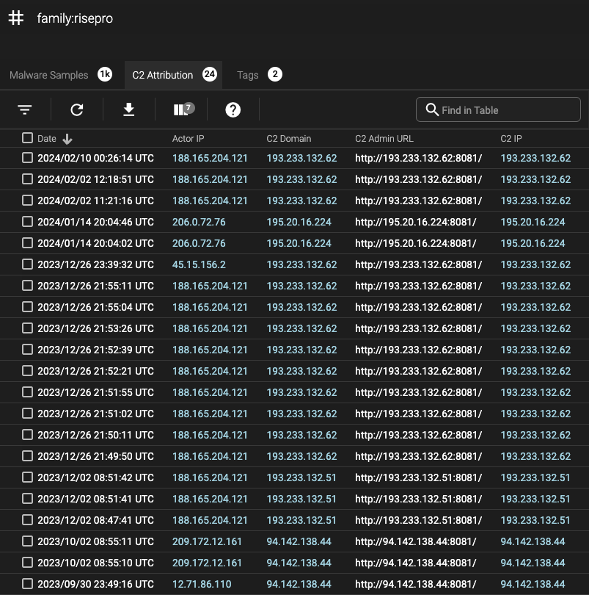589x595 pixels.
Task: Open Actor IP 188.165.204.121 in 2024/02/10 row
Action: coord(210,158)
